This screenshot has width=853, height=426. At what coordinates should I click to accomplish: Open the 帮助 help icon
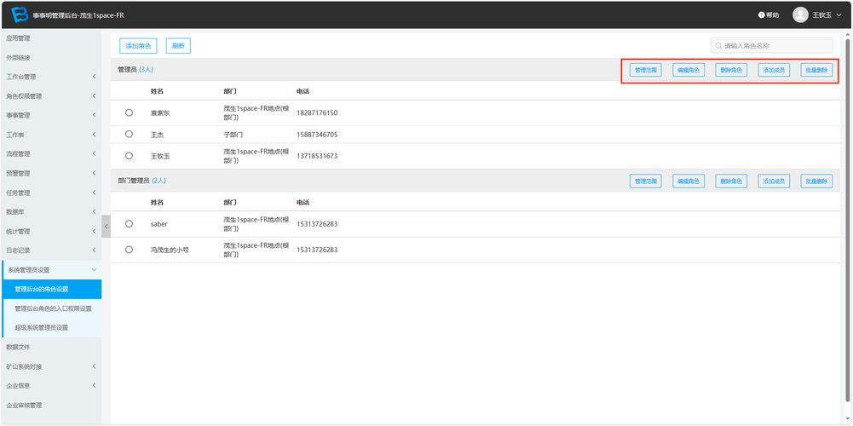tap(762, 15)
